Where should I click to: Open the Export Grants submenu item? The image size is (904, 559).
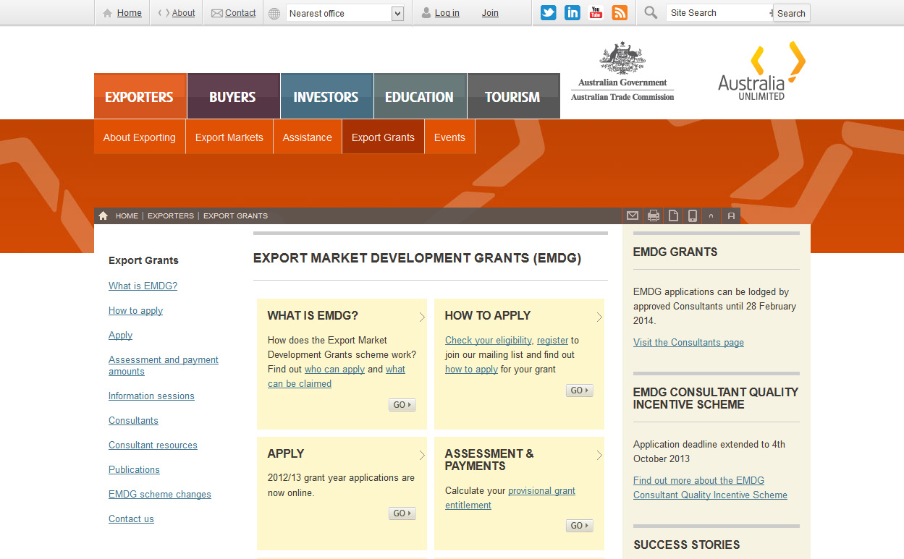coord(384,137)
